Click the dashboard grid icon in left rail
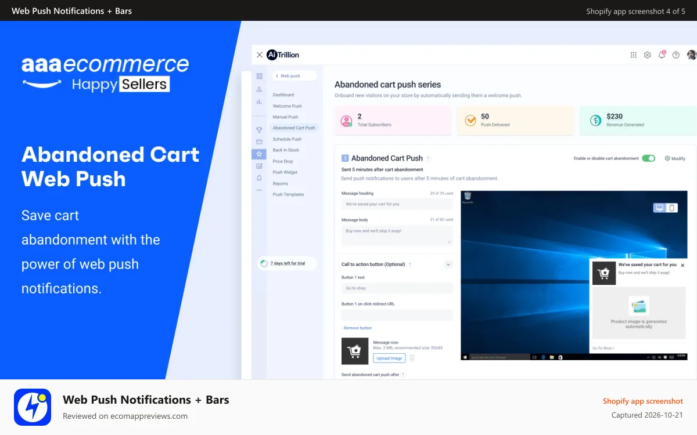Viewport: 697px width, 435px height. tap(259, 76)
